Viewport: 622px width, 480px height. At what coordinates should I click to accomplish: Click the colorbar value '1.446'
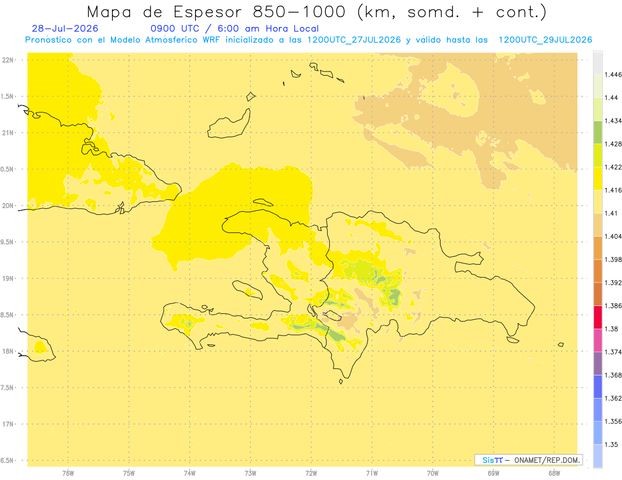[613, 75]
